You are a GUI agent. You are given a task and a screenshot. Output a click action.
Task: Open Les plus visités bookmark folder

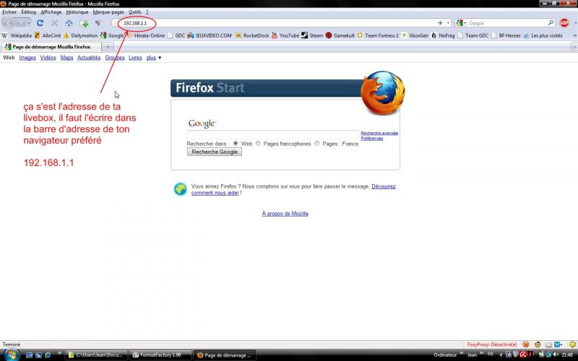pos(543,35)
